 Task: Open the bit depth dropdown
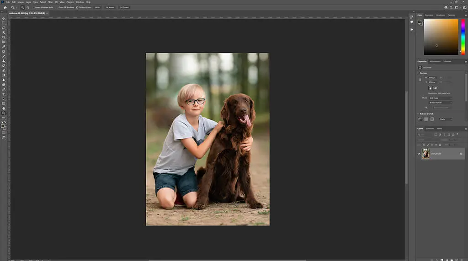(441, 103)
